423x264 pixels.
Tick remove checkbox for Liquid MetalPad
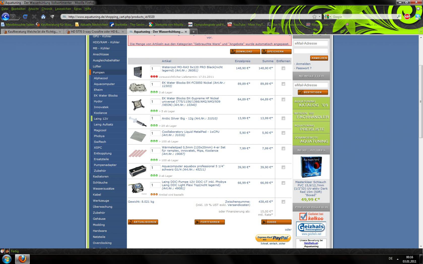tap(283, 133)
